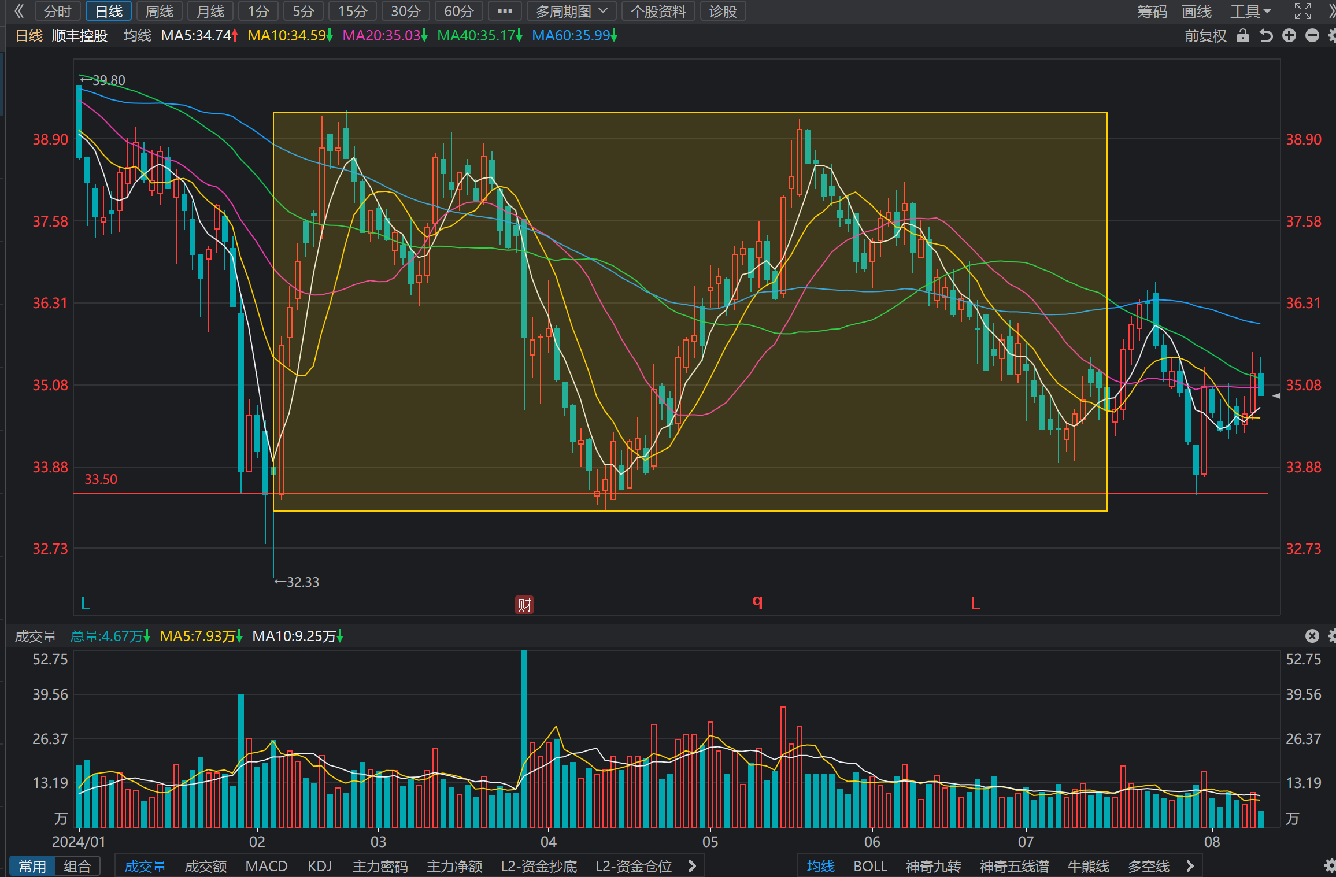The height and width of the screenshot is (877, 1336).
Task: Select 神奇五线谱 main indicator
Action: tap(1014, 866)
